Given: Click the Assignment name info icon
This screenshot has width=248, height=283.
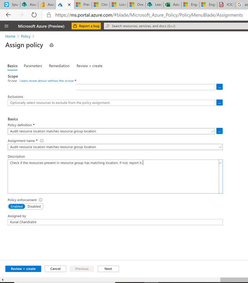Looking at the screenshot, I should pos(42,141).
